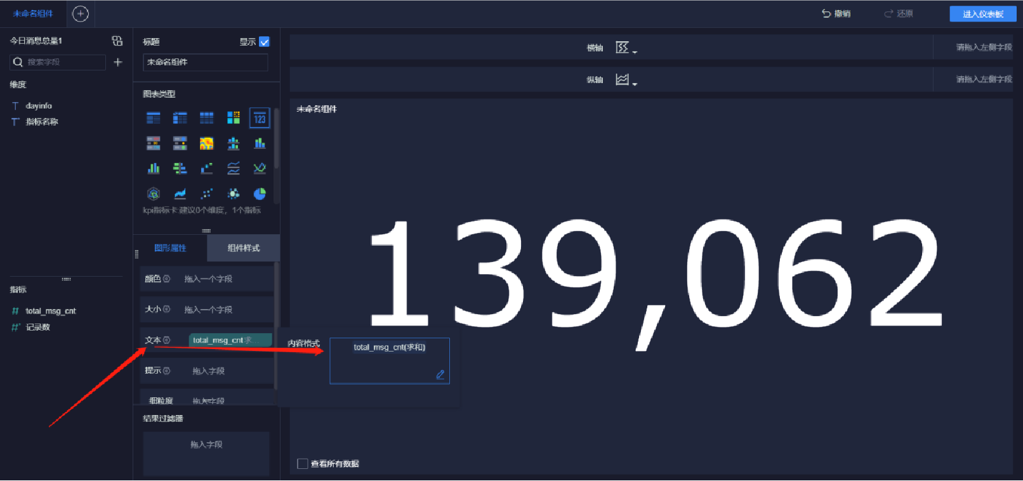
Task: Select the stacked column chart type
Action: 260,143
